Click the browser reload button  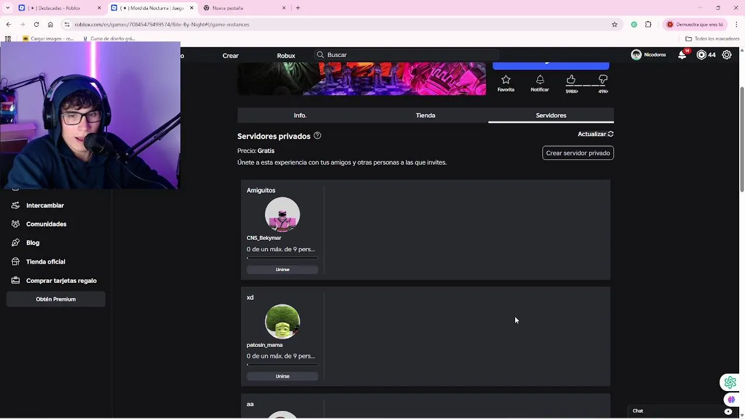click(x=36, y=24)
